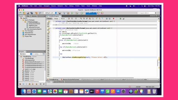Click the Undo toolbar icon
The width and height of the screenshot is (178, 100).
pyautogui.click(x=36, y=13)
